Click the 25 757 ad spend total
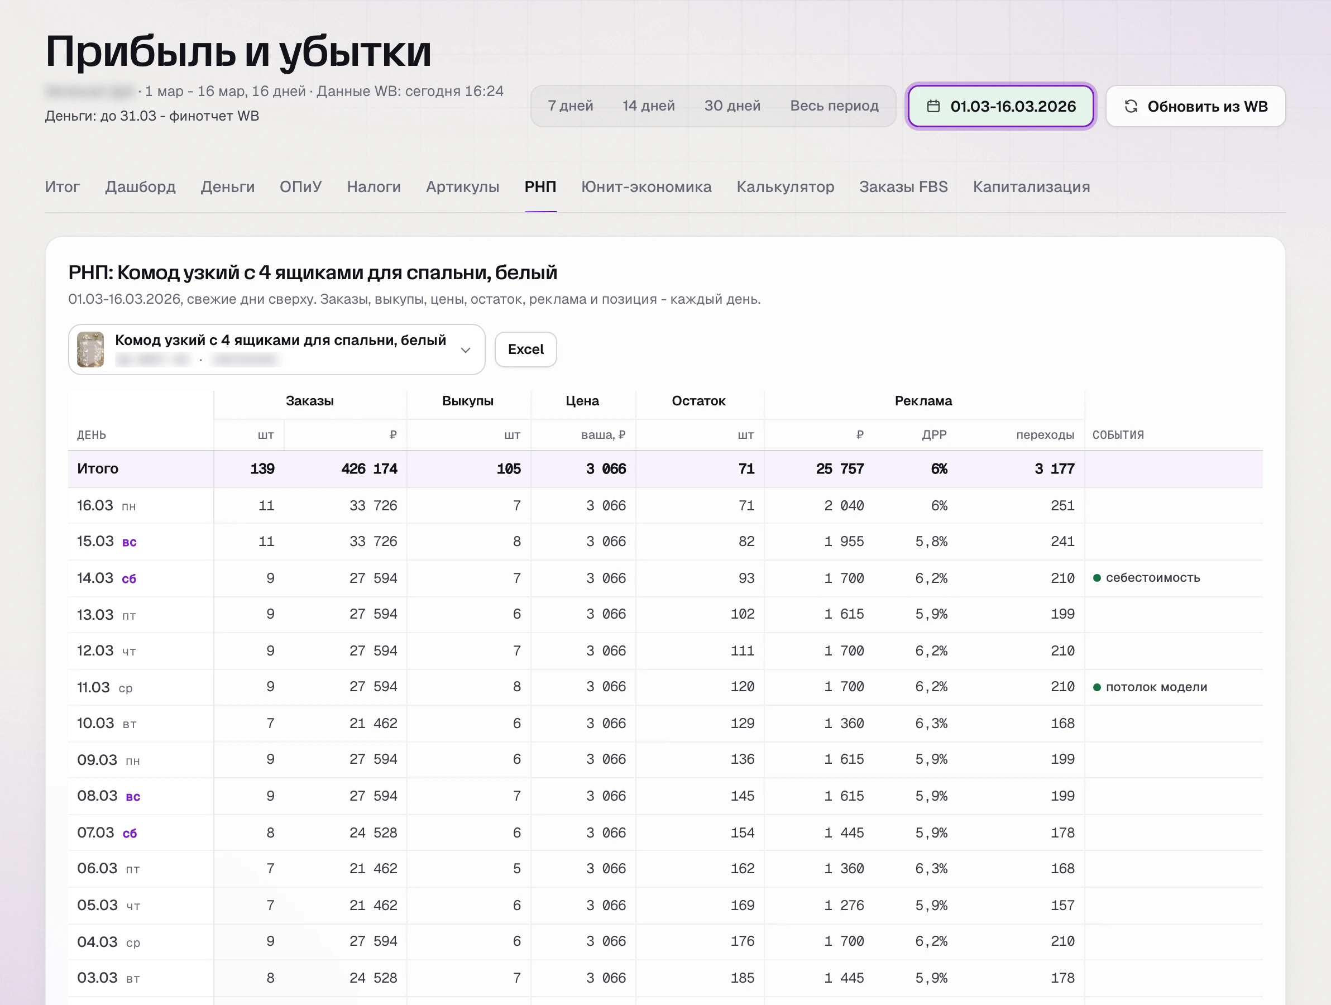This screenshot has width=1331, height=1005. coord(839,469)
